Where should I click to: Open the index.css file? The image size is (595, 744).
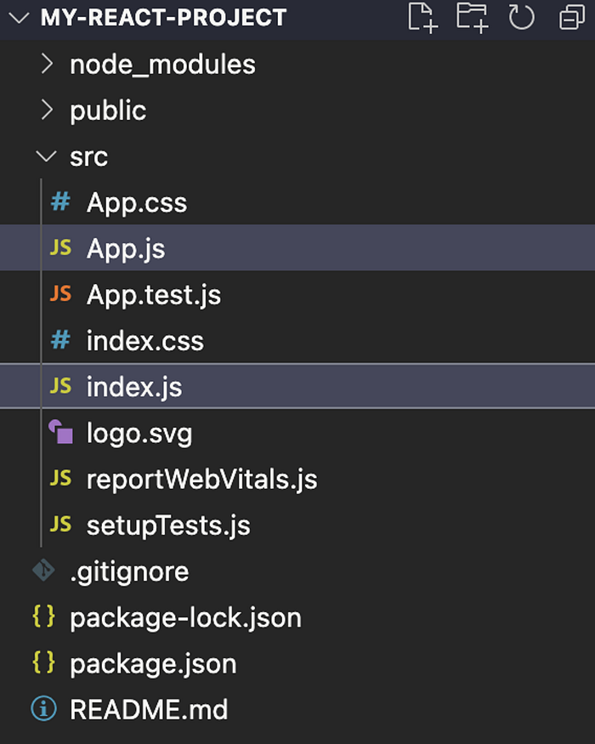click(145, 341)
